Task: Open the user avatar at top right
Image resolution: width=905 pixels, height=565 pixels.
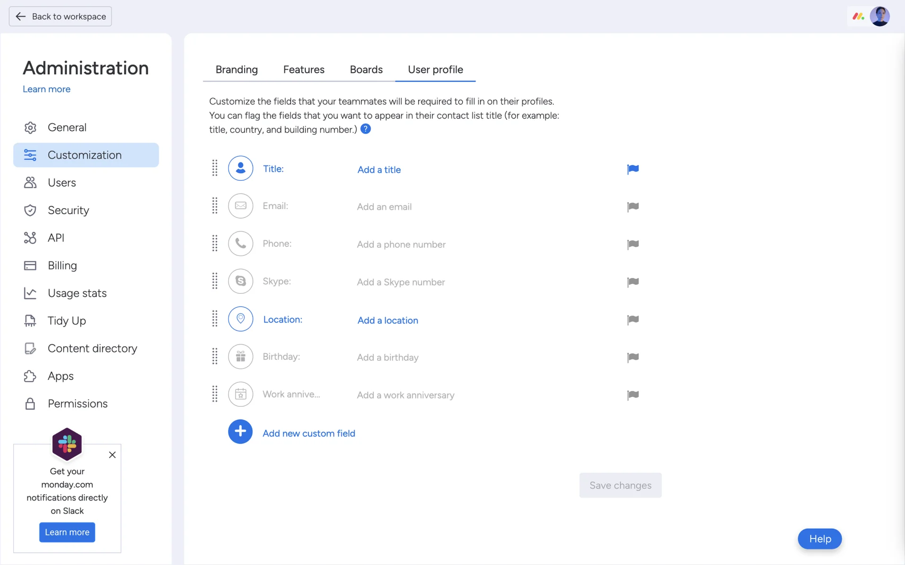Action: (880, 16)
